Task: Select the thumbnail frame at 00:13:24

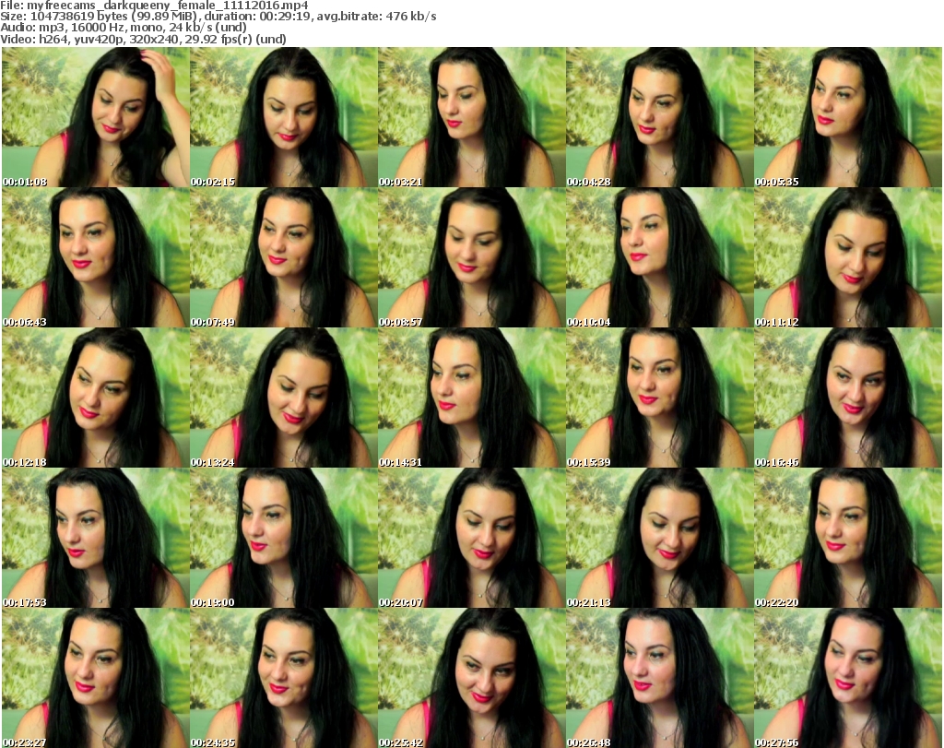Action: point(284,398)
